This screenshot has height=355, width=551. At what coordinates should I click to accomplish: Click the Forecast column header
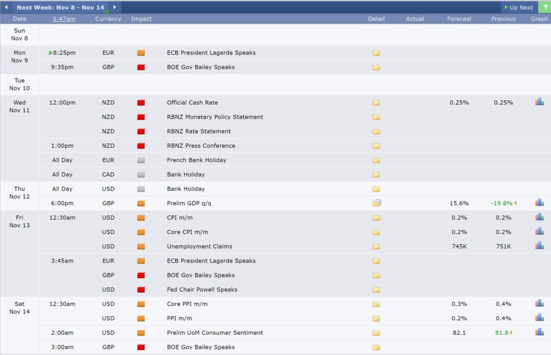[459, 19]
